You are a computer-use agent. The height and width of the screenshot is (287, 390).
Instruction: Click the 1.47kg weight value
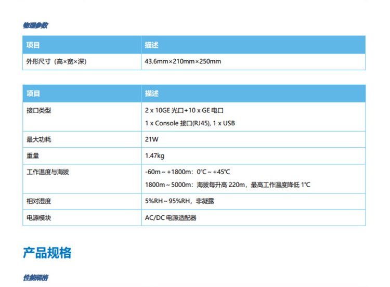pos(155,155)
